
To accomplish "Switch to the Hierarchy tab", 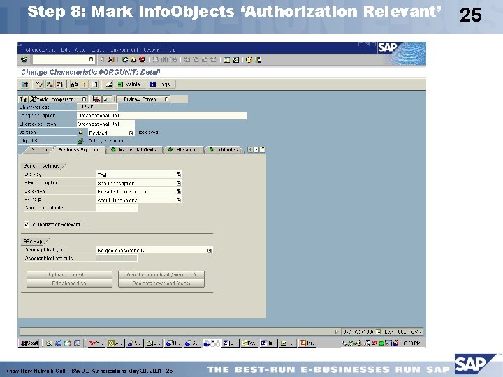I will point(184,149).
